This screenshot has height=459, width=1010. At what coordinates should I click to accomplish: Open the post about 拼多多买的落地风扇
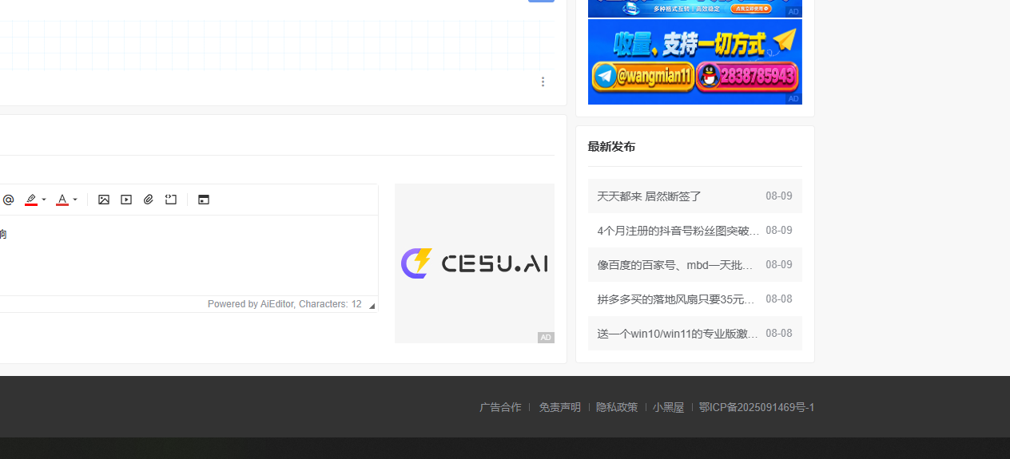(x=676, y=299)
